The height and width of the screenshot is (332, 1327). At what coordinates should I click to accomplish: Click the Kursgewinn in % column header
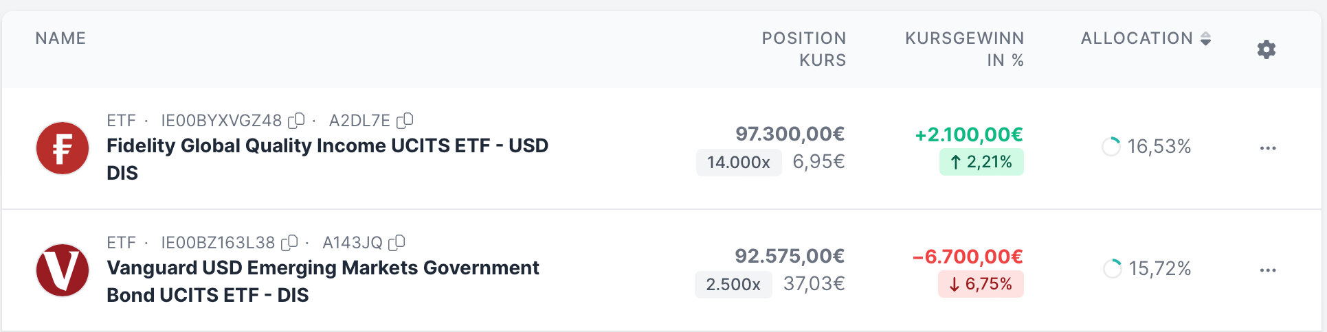tap(964, 49)
